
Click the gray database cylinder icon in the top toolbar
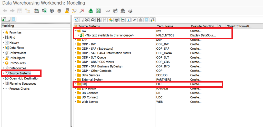[x=59, y=11]
